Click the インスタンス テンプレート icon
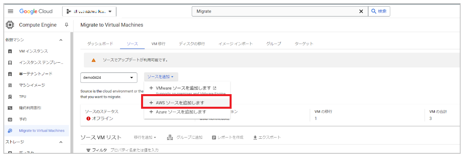The width and height of the screenshot is (462, 156). coord(10,63)
